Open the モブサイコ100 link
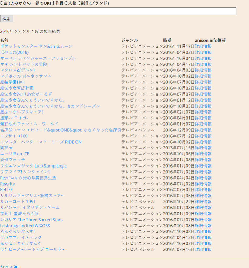 pyautogui.click(x=14, y=136)
